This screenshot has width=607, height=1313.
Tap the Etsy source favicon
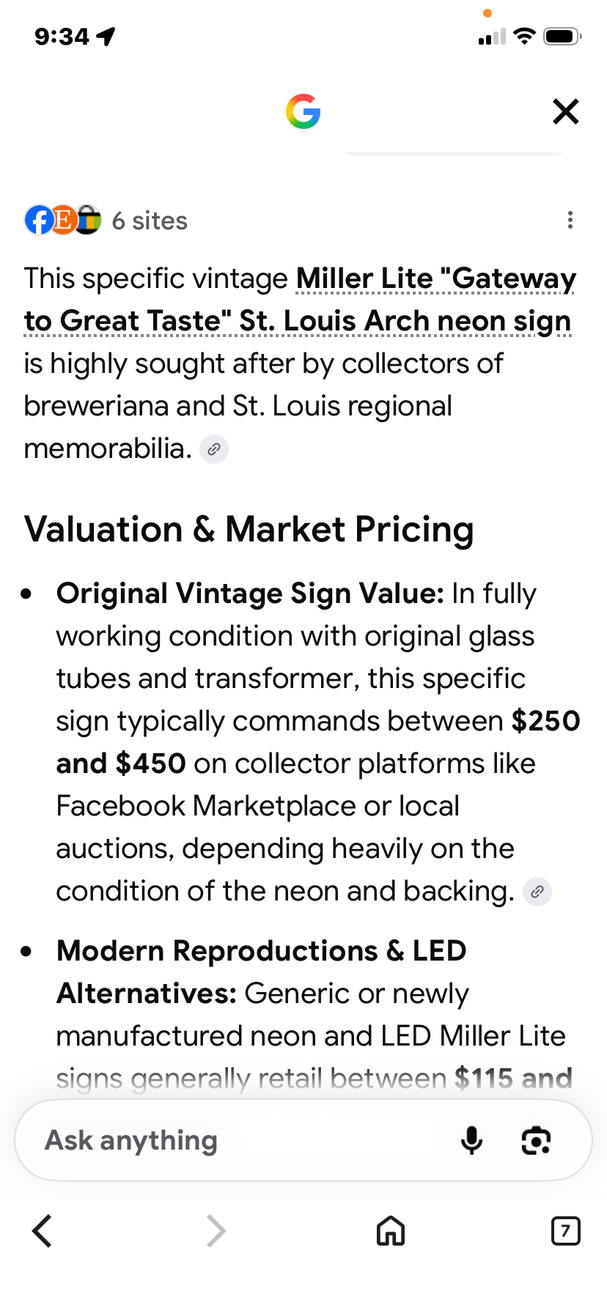coord(64,220)
